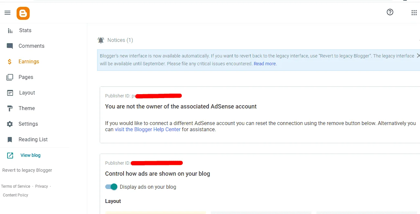This screenshot has height=214, width=420.
Task: Click visit the Blogger Help Center link
Action: [x=148, y=130]
